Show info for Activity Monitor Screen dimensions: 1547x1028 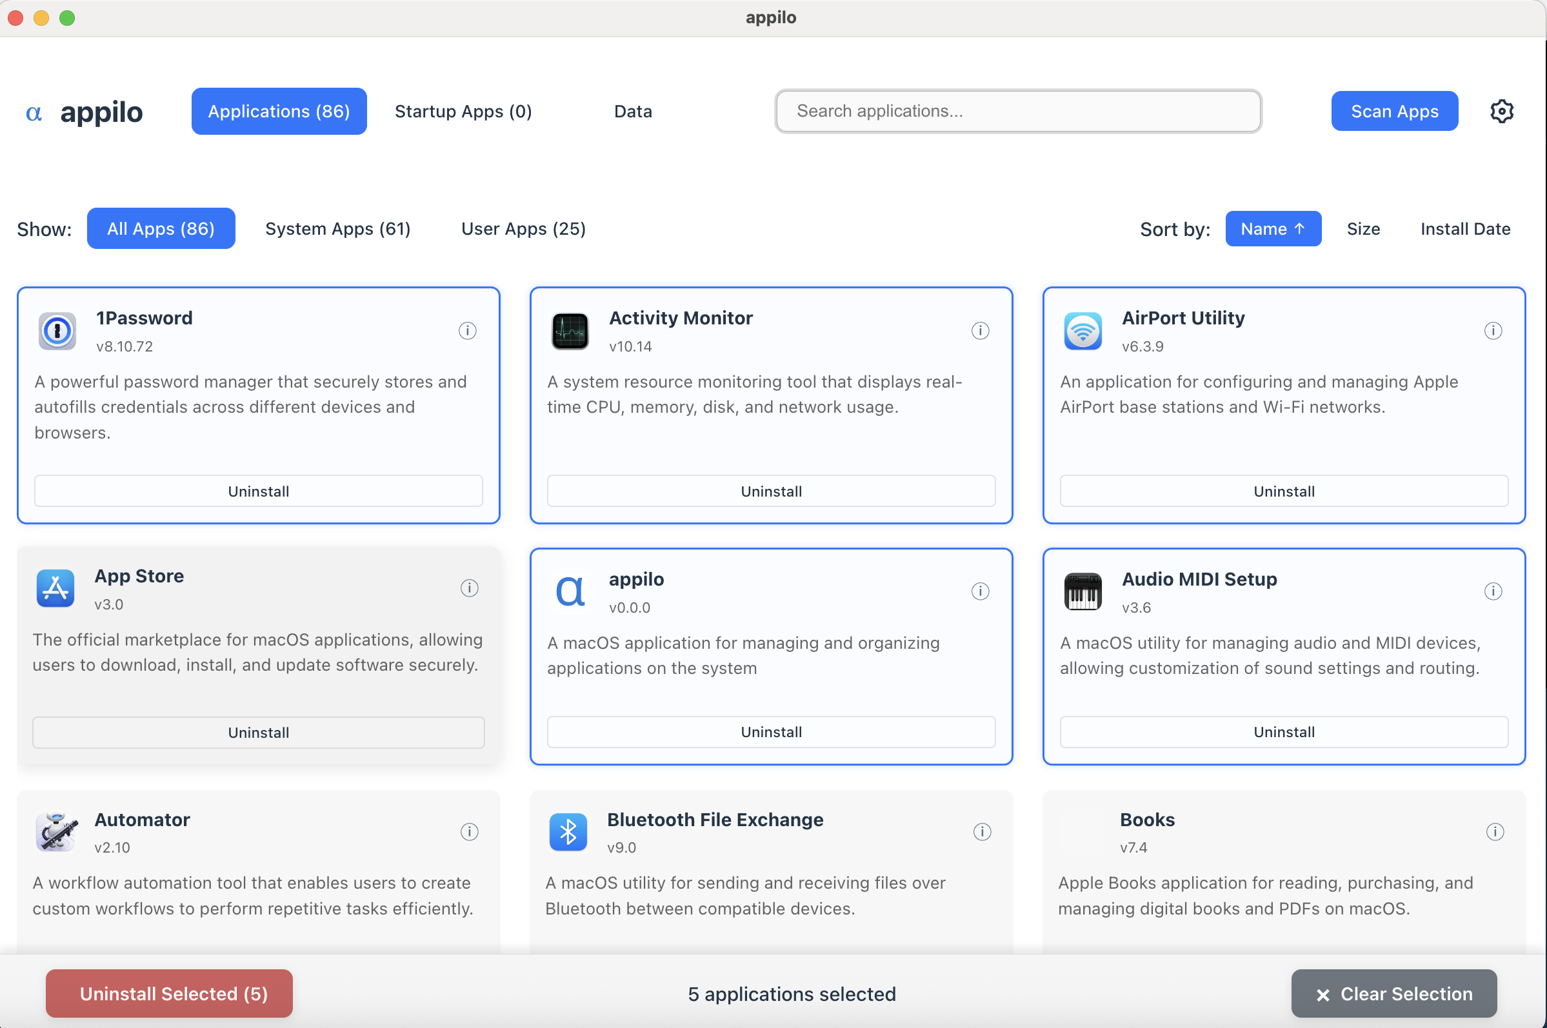(980, 330)
